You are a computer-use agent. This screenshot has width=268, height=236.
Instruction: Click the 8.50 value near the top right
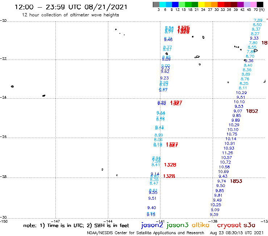257,25
